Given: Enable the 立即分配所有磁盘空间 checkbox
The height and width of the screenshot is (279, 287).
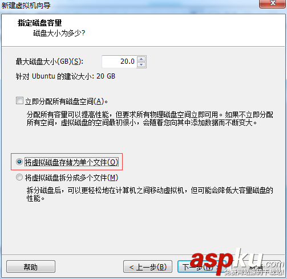Looking at the screenshot, I should (19, 101).
